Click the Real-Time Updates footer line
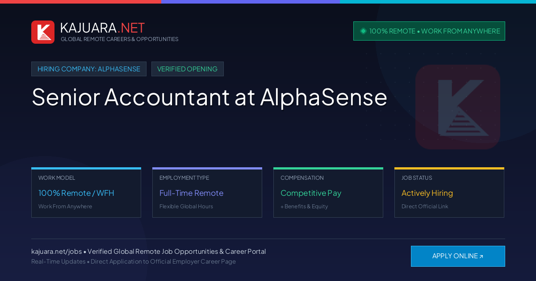 [134, 261]
